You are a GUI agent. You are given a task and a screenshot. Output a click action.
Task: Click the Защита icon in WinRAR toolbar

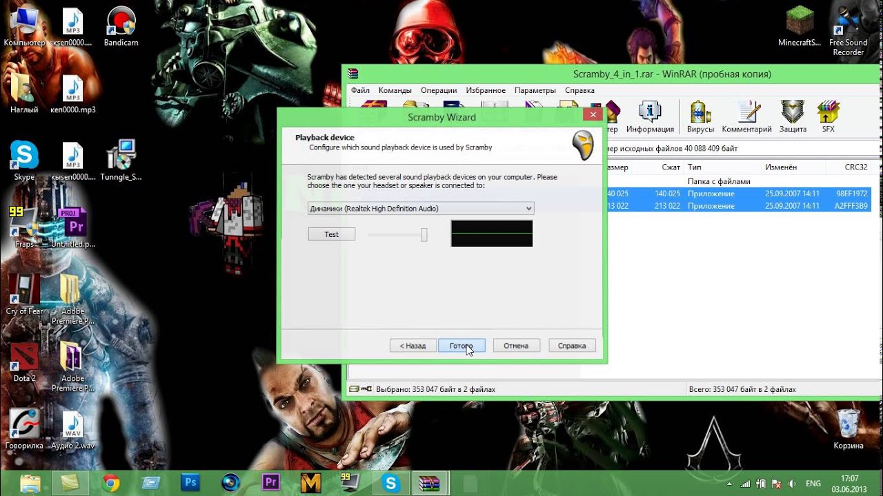(x=793, y=116)
